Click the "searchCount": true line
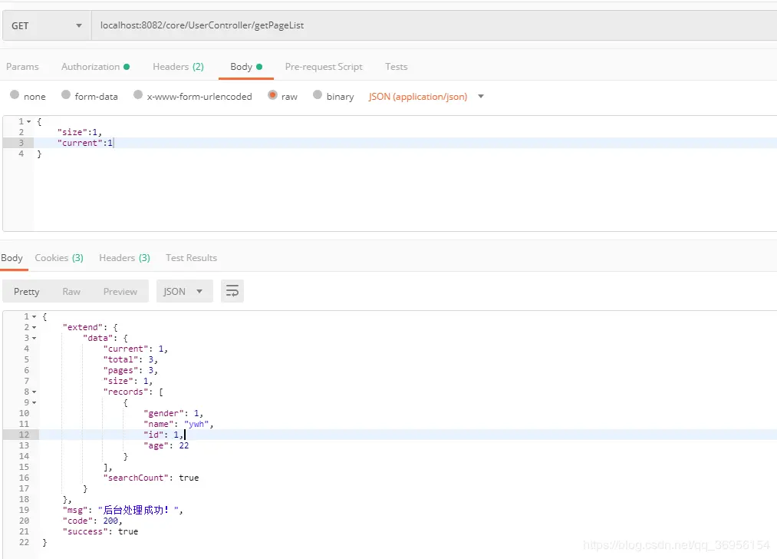Image resolution: width=777 pixels, height=559 pixels. tap(150, 478)
